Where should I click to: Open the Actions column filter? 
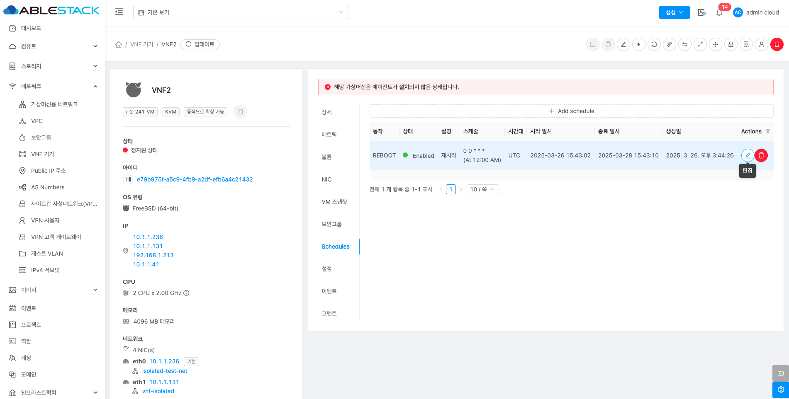point(767,131)
